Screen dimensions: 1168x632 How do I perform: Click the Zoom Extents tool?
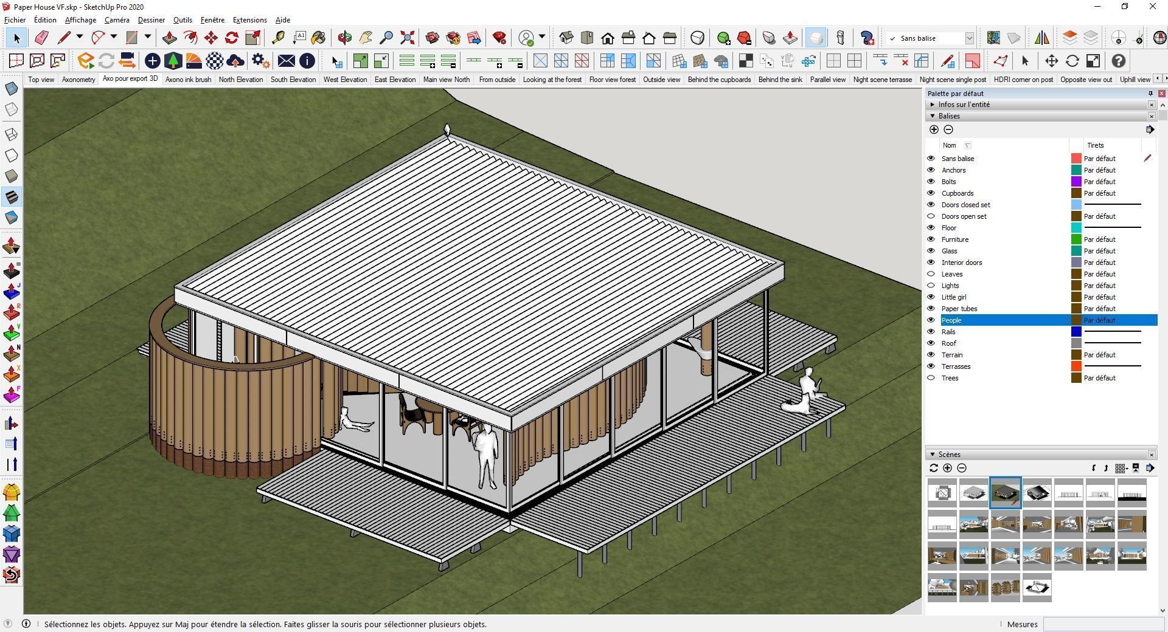point(407,38)
